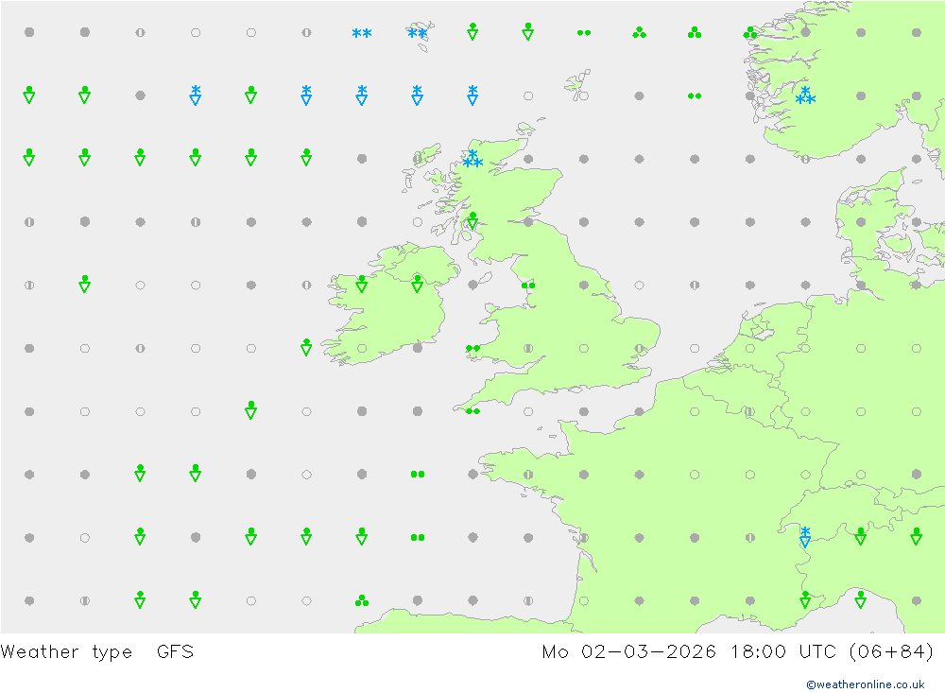The image size is (945, 693).
Task: Select the leftmost double snowflake in top row
Action: click(x=361, y=33)
